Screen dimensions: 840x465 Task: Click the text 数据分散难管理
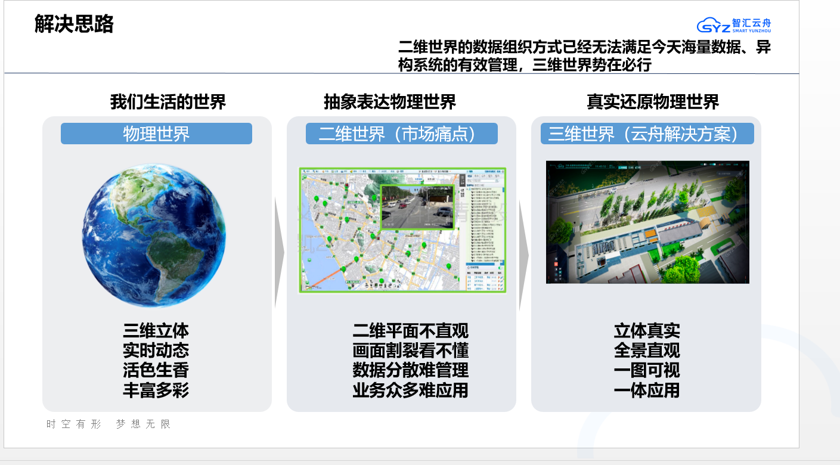pyautogui.click(x=410, y=370)
